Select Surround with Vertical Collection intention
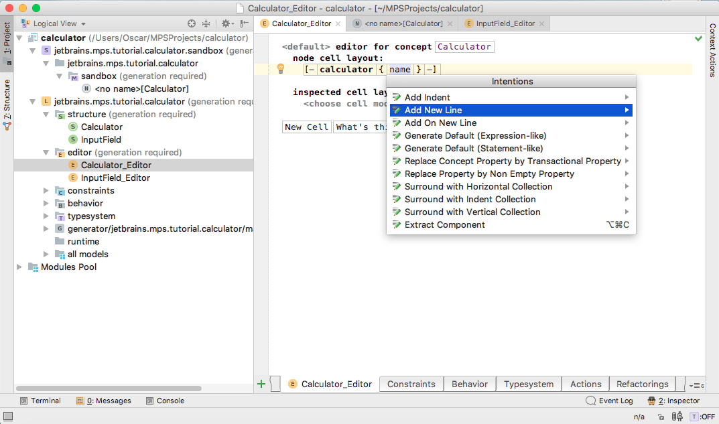The image size is (719, 424). tap(472, 212)
